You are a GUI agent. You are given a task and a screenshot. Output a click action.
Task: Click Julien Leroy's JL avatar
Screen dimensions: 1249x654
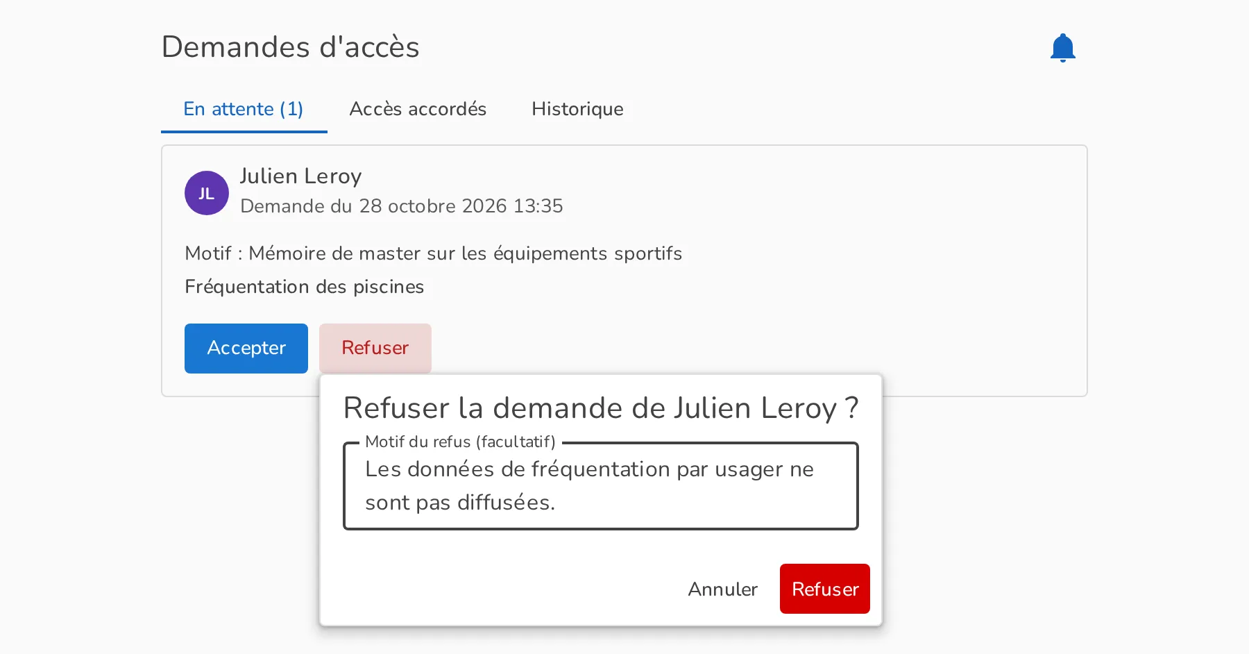coord(207,193)
